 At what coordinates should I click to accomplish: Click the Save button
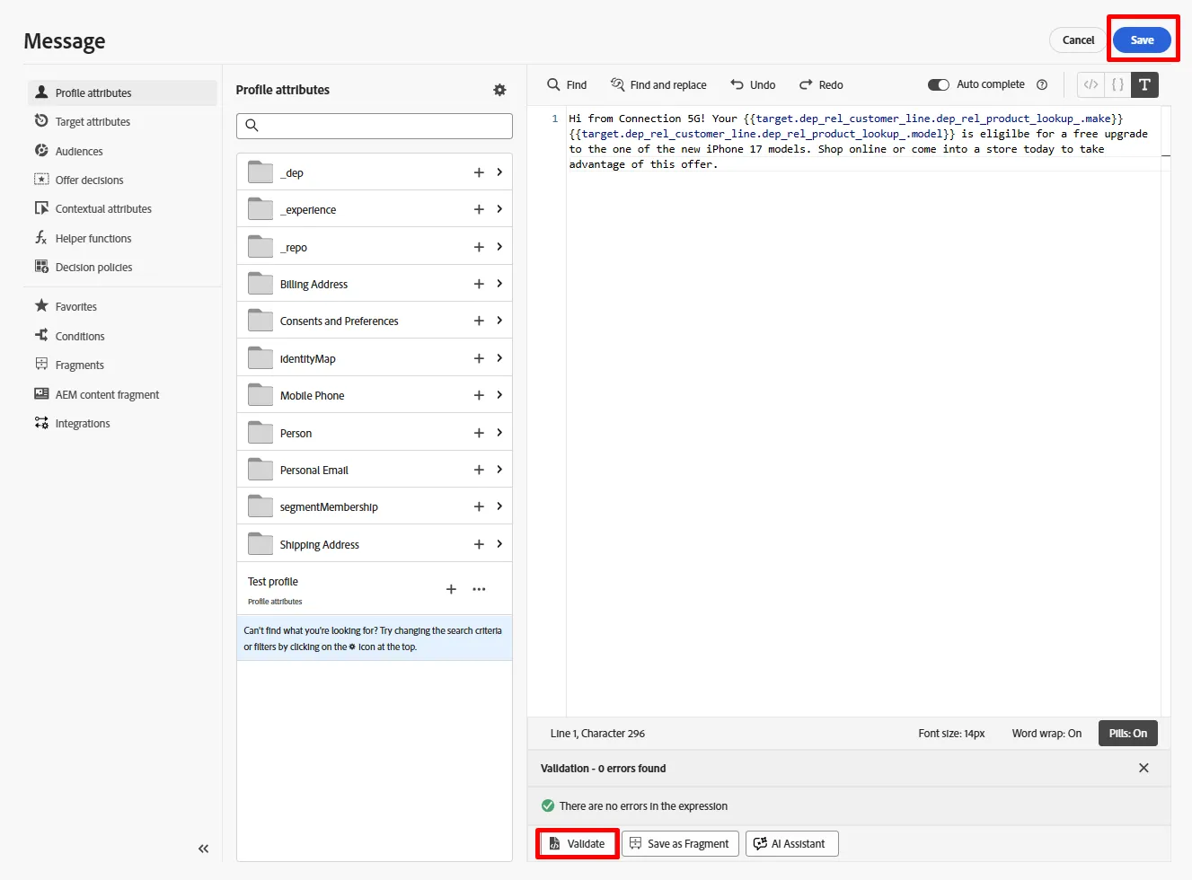[1142, 40]
